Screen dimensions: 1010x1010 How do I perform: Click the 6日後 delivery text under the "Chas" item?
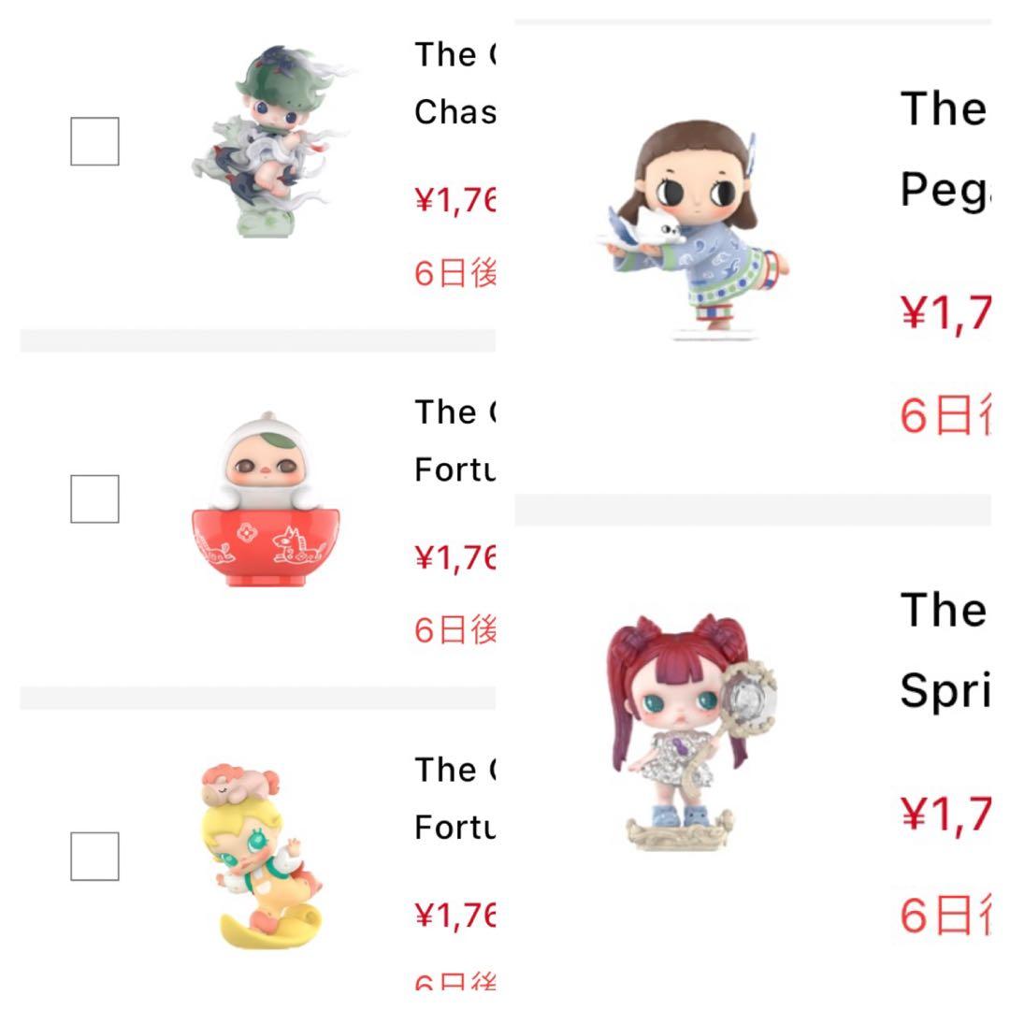tap(454, 273)
